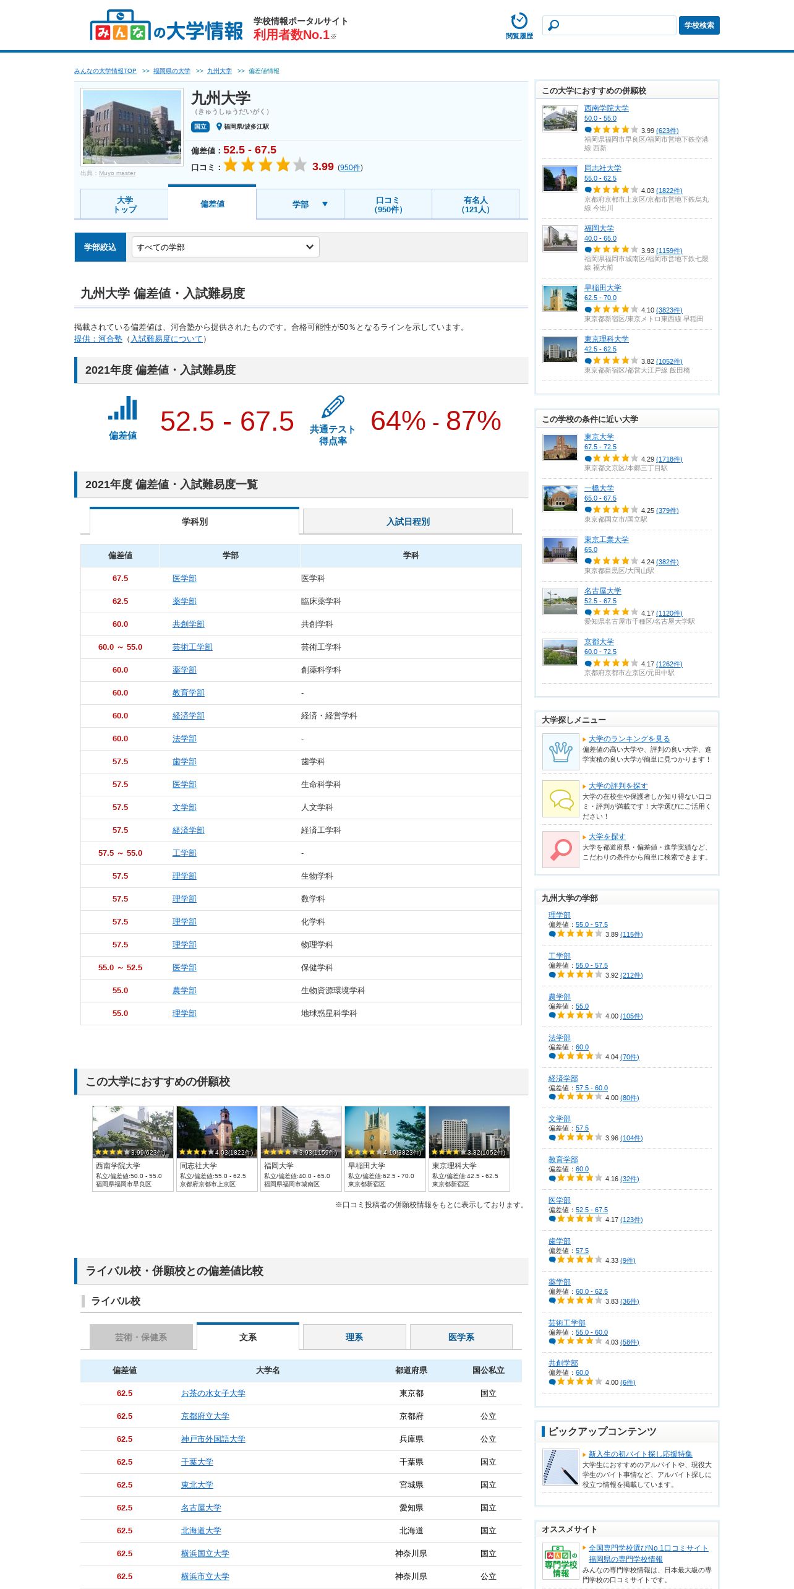
Task: Open Muyo master photo credit link
Action: (x=117, y=173)
